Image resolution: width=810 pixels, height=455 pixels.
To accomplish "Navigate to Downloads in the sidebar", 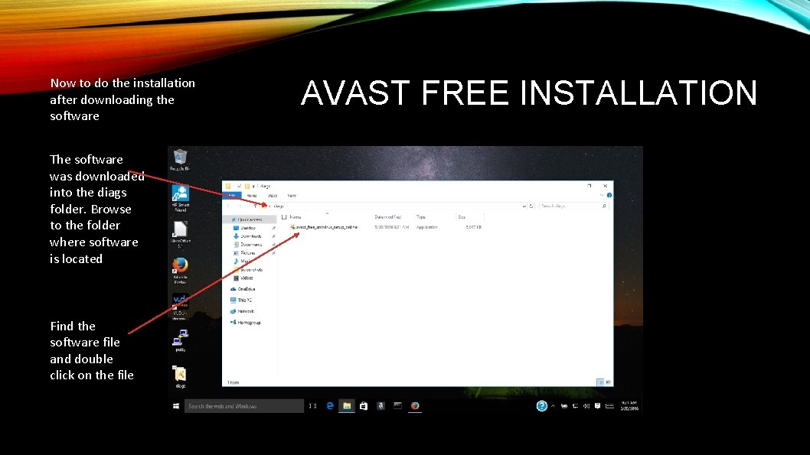I will click(x=247, y=236).
